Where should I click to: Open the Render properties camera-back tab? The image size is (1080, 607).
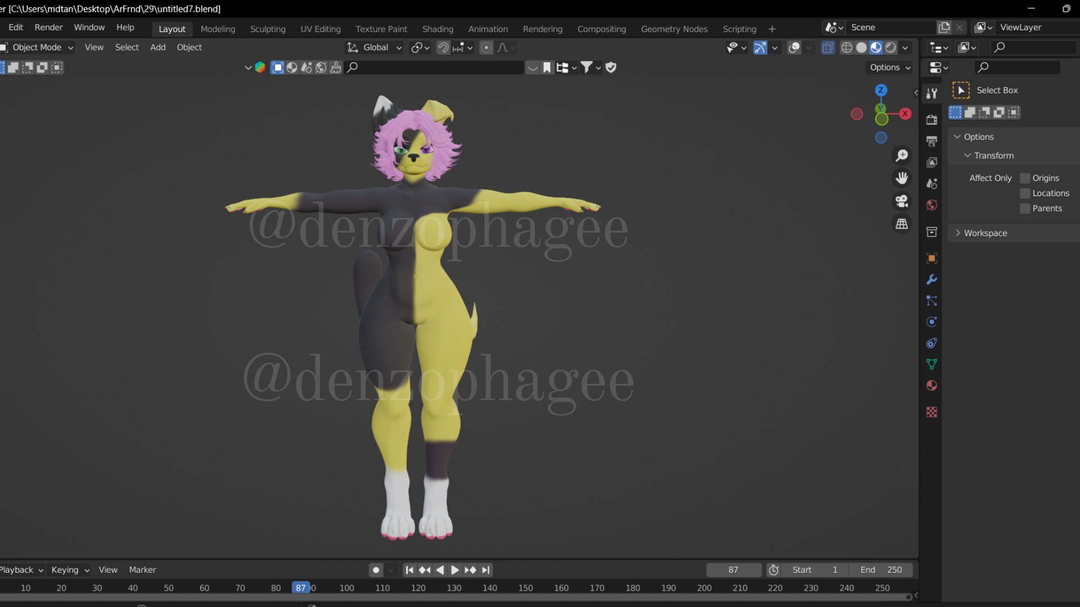click(x=931, y=120)
